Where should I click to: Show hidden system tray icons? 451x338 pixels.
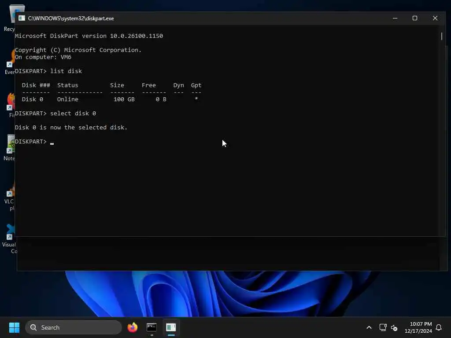tap(369, 327)
